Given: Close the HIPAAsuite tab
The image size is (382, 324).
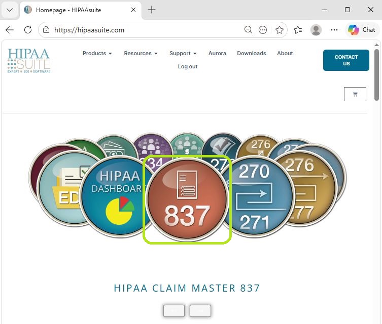Looking at the screenshot, I should (133, 10).
